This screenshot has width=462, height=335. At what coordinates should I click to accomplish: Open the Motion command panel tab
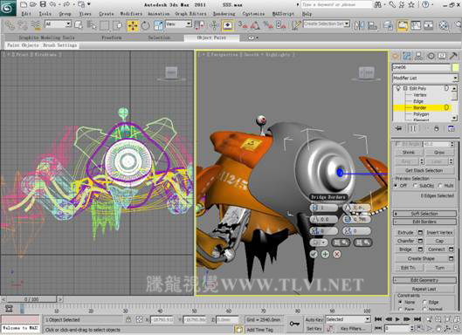pos(431,56)
